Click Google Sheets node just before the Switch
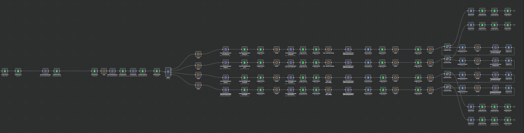 pos(156,71)
